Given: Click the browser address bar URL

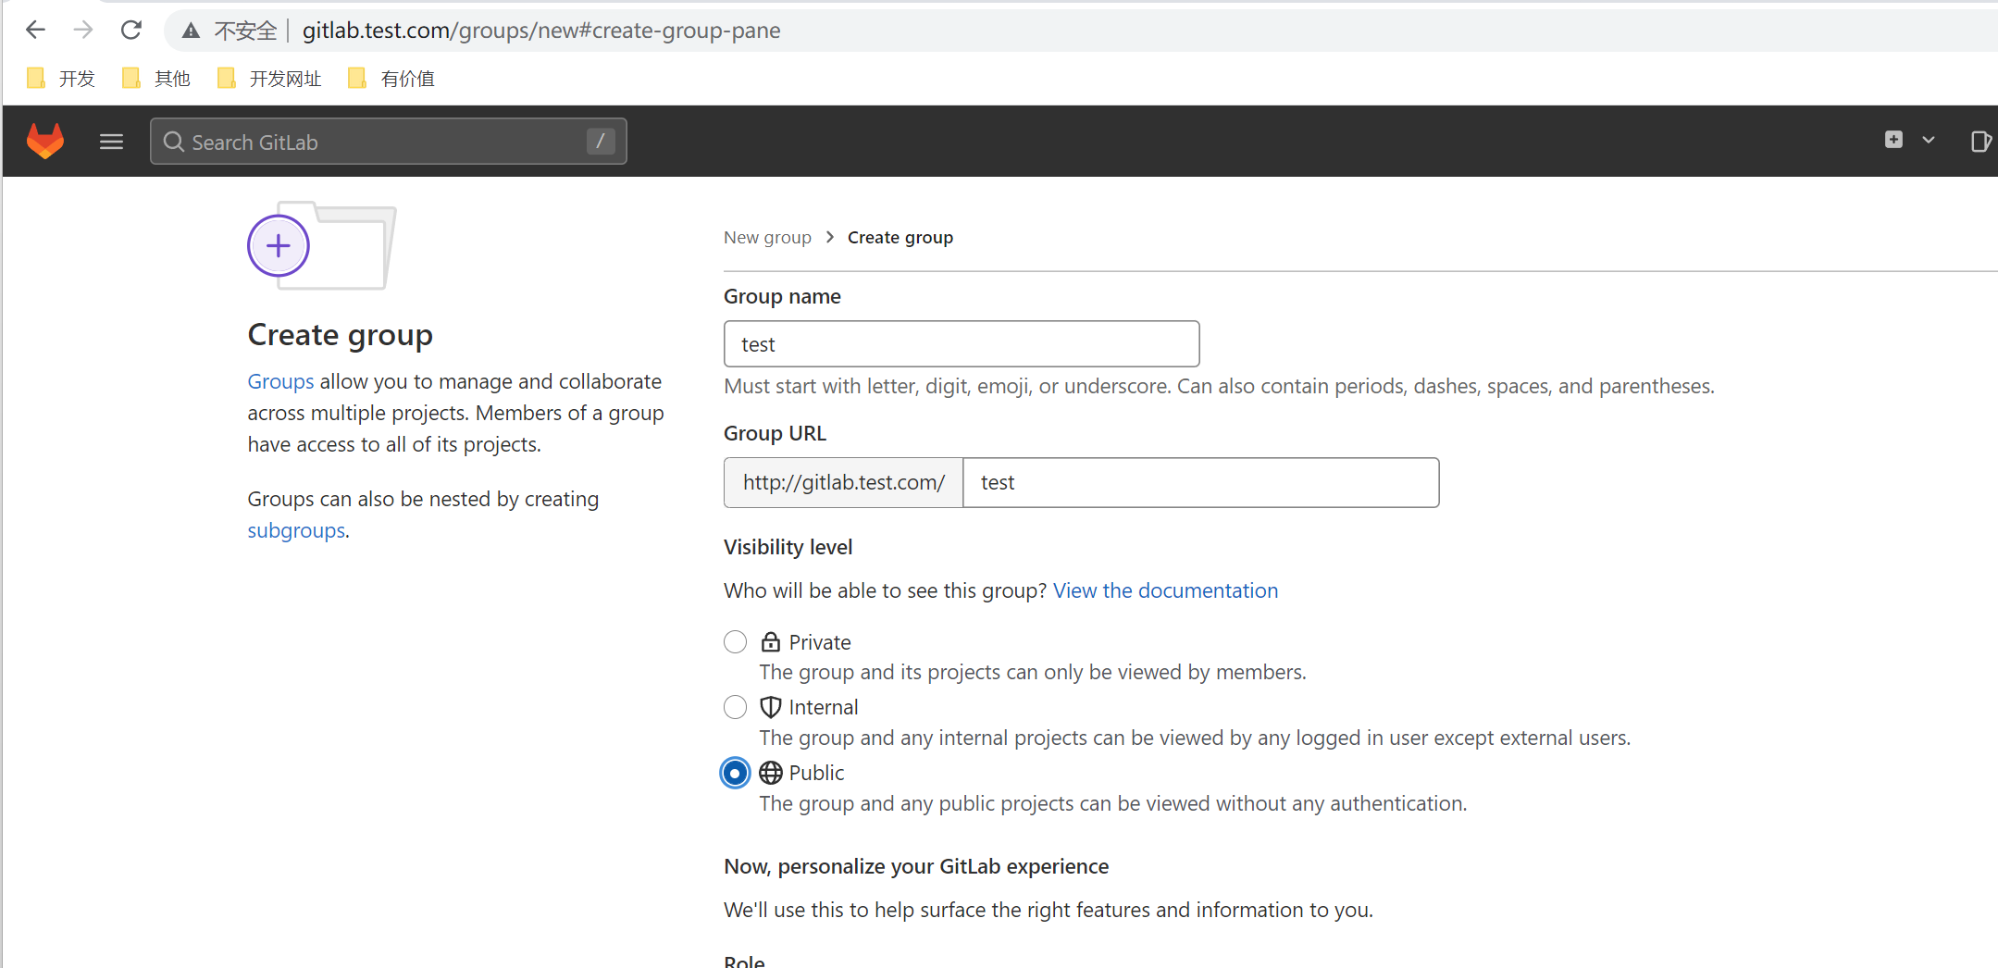Looking at the screenshot, I should point(541,31).
